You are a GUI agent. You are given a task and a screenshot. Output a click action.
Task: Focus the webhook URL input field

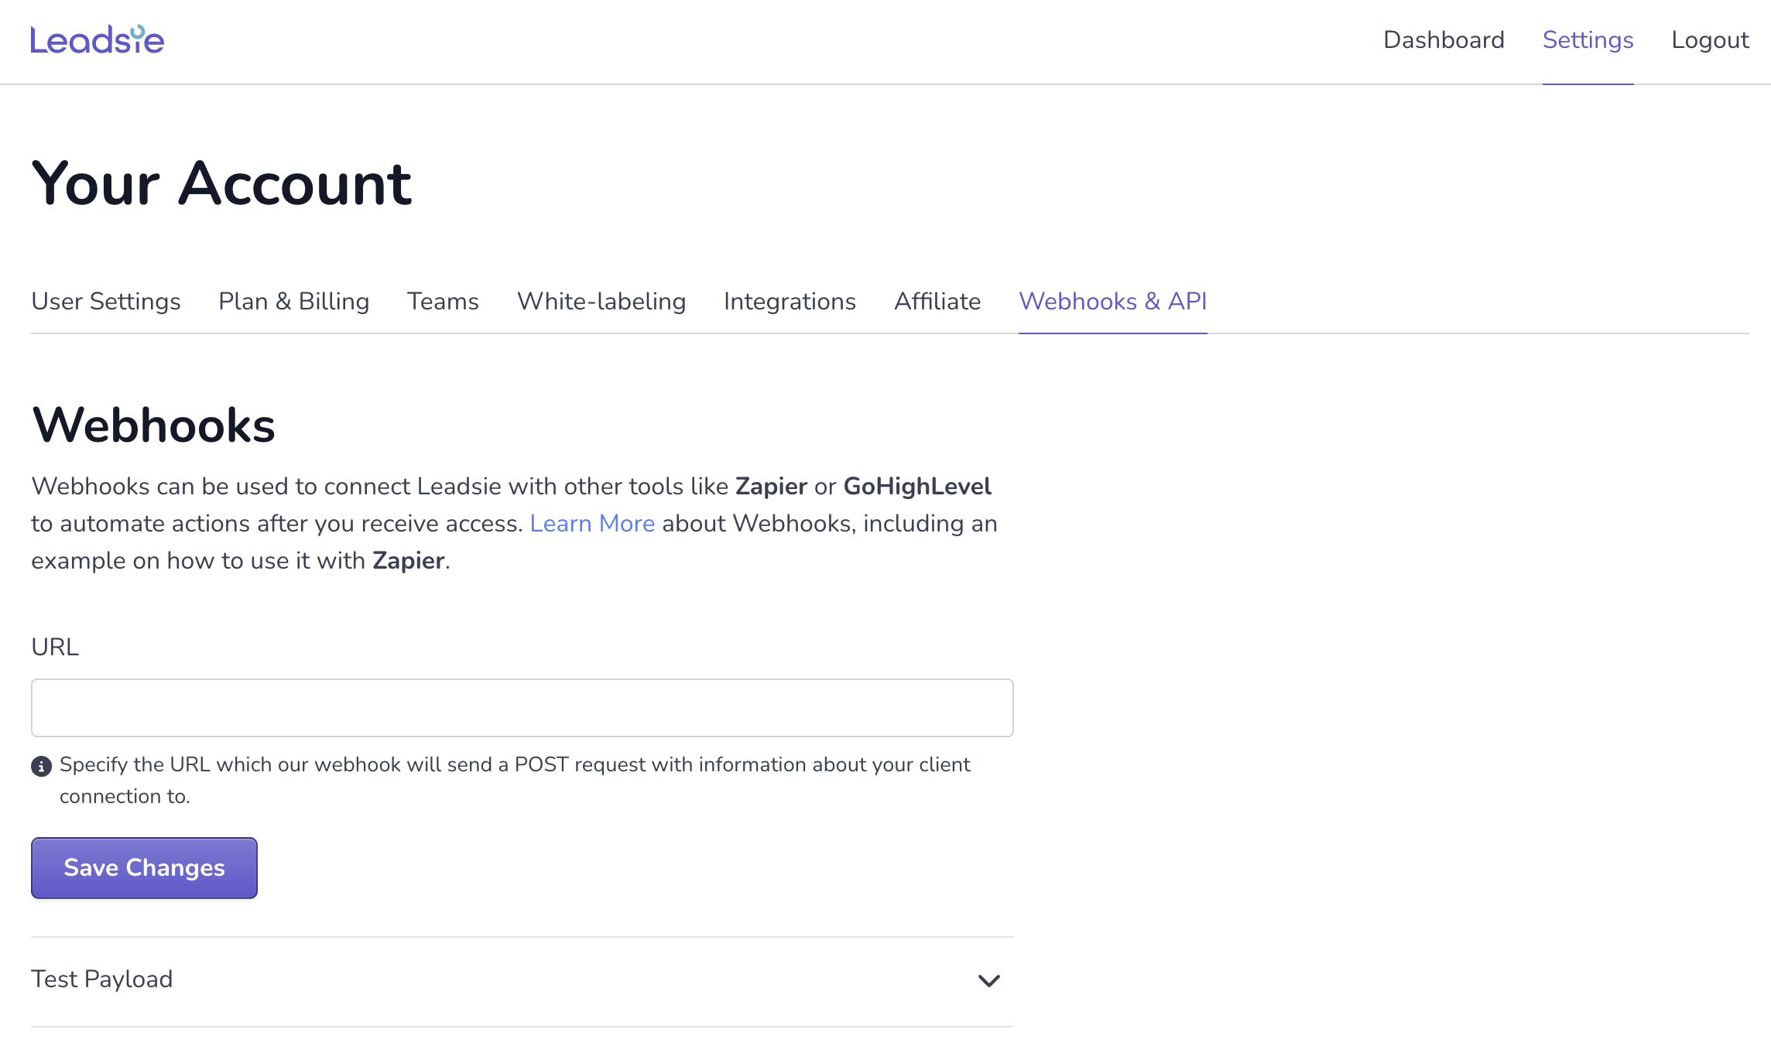(522, 708)
